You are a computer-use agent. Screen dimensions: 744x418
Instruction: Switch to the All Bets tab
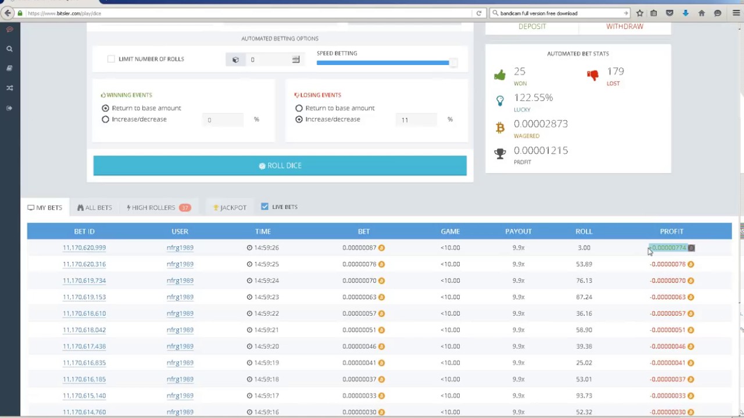[x=94, y=207]
